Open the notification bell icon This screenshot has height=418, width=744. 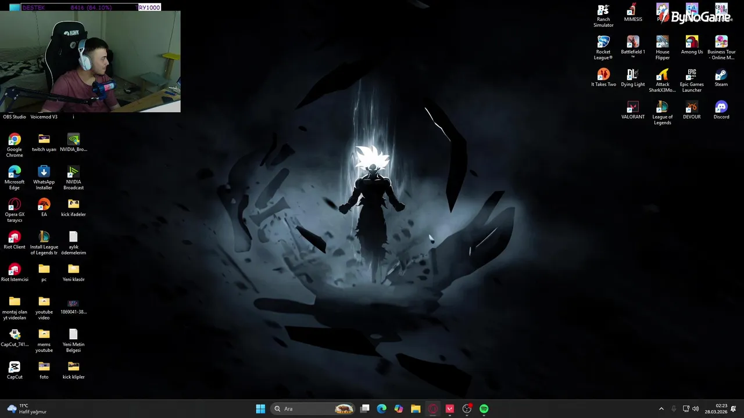coord(734,409)
